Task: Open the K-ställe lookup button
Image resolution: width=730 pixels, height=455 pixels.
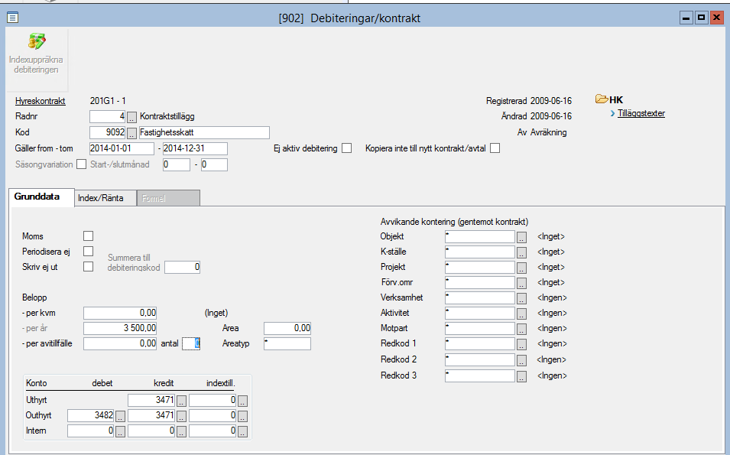Action: (x=521, y=252)
